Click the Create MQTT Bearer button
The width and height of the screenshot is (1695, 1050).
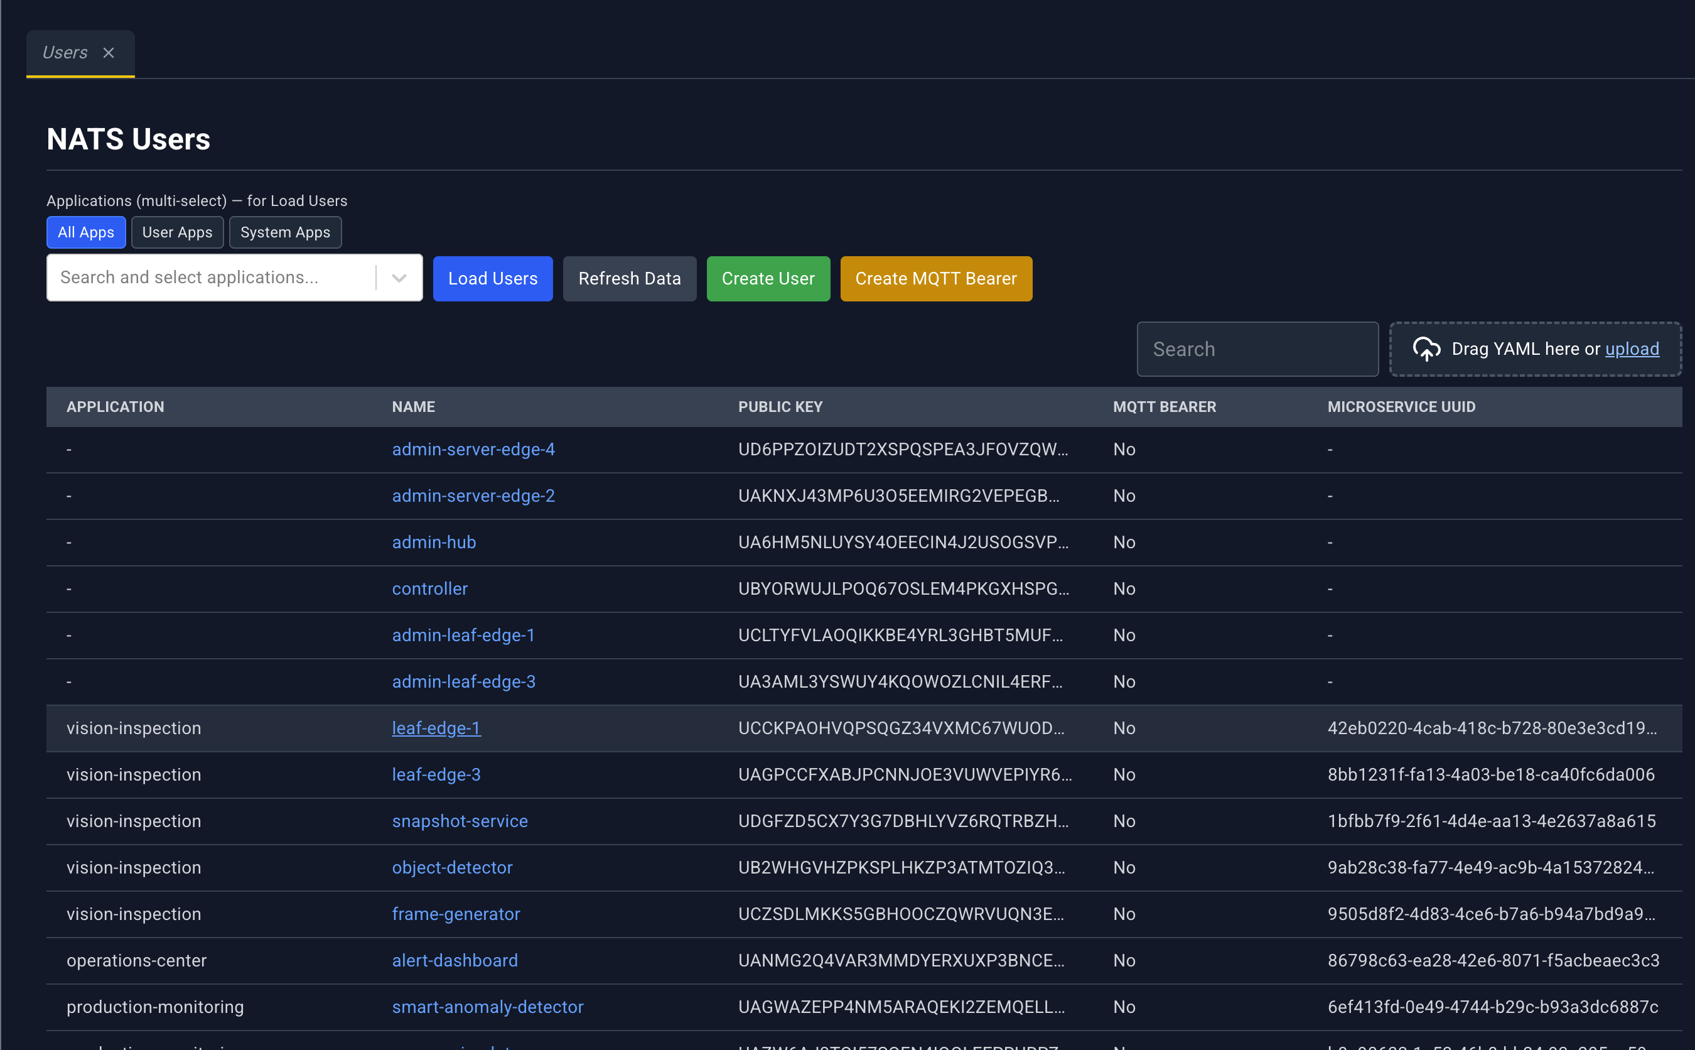pos(937,278)
